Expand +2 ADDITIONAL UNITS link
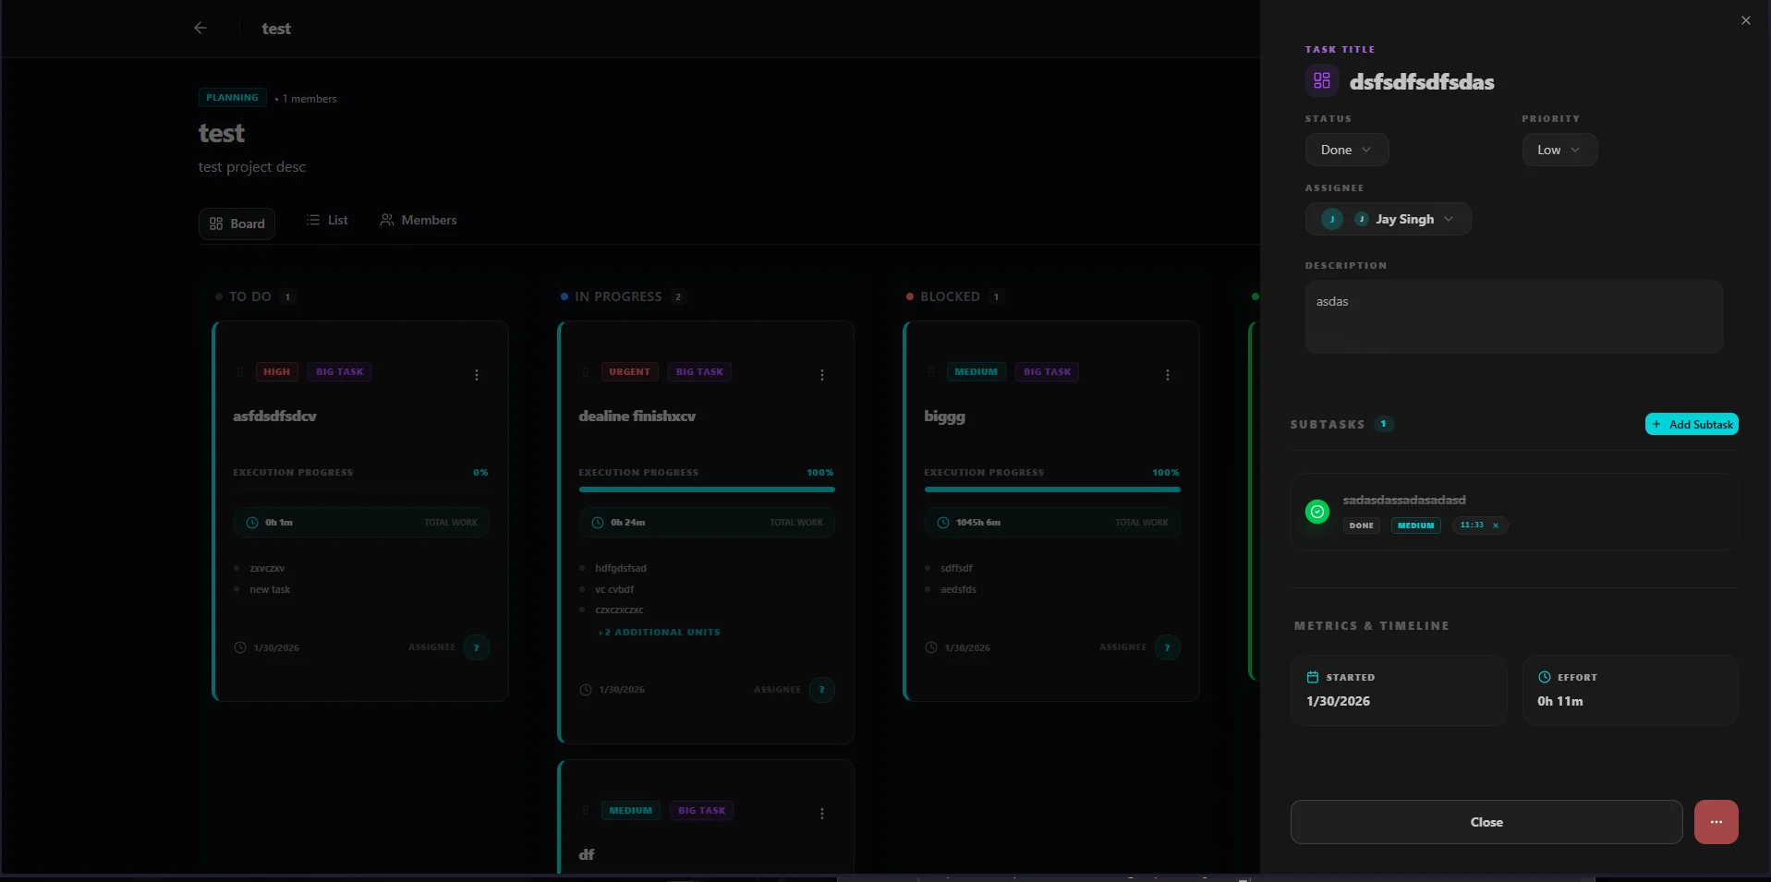Screen dimensions: 1771x882 click(x=660, y=633)
